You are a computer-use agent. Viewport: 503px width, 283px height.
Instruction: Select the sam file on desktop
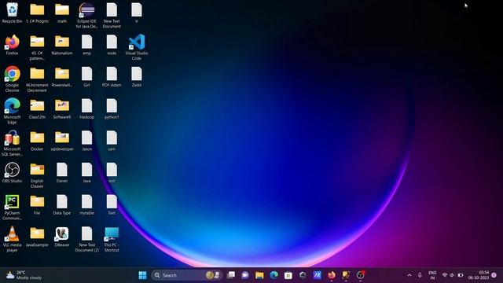click(112, 141)
